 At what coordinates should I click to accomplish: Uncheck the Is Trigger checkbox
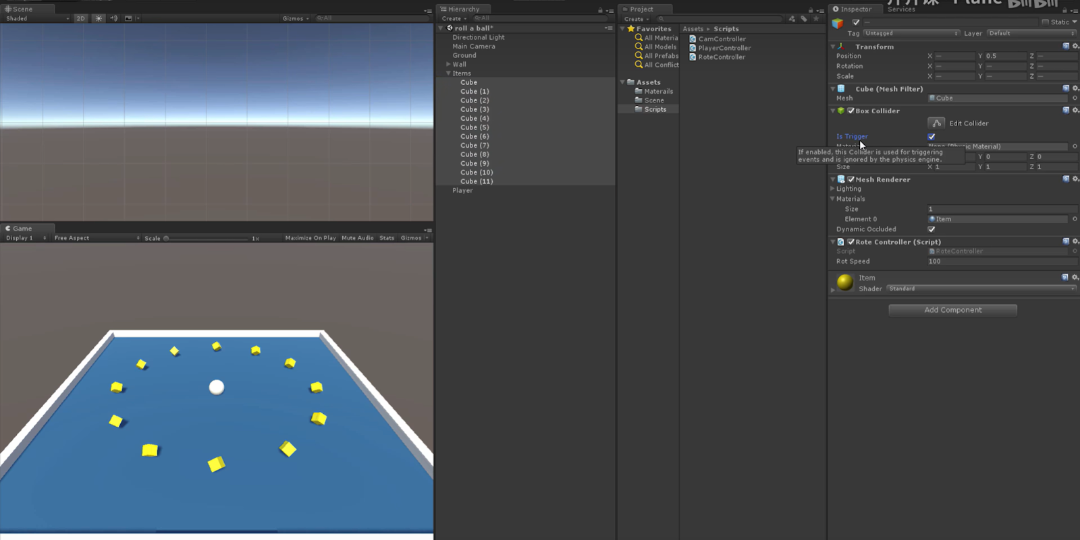[x=932, y=136]
